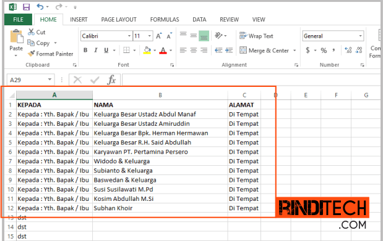The image size is (383, 241).
Task: Switch to the HOME tab
Action: 48,20
